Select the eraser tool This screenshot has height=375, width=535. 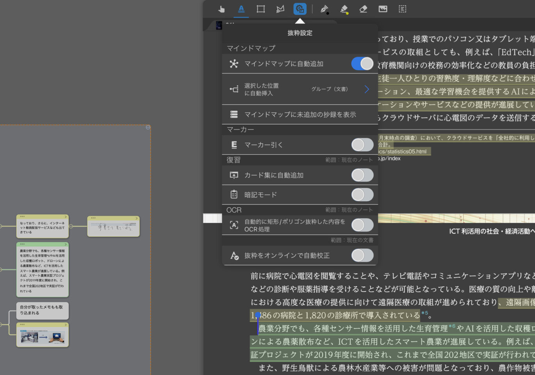tap(363, 9)
